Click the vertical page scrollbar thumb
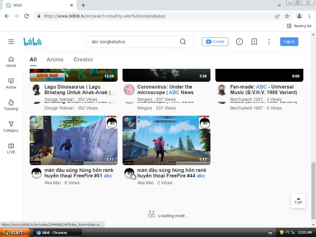Image resolution: width=316 pixels, height=237 pixels. click(313, 190)
